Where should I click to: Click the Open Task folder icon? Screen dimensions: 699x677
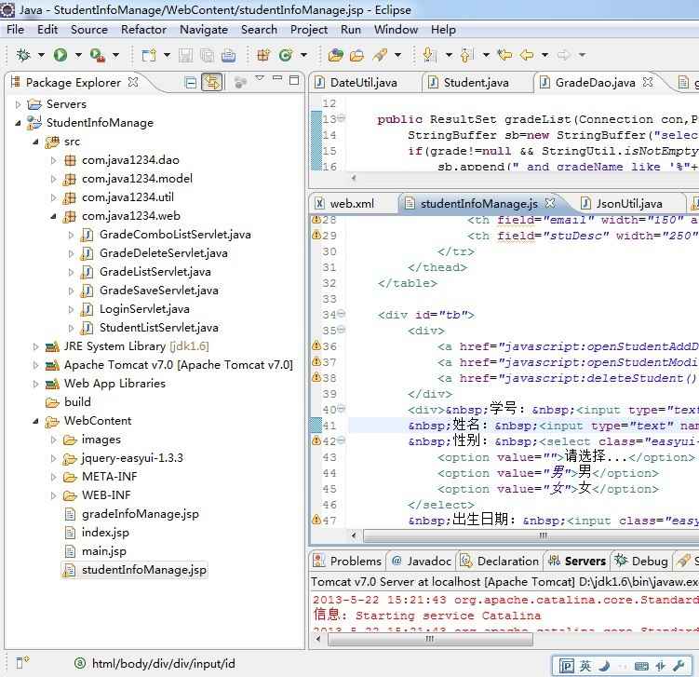356,55
